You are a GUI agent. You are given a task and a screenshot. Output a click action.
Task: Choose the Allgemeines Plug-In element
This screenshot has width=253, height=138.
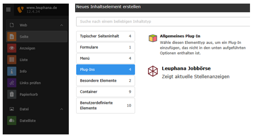click(x=180, y=36)
